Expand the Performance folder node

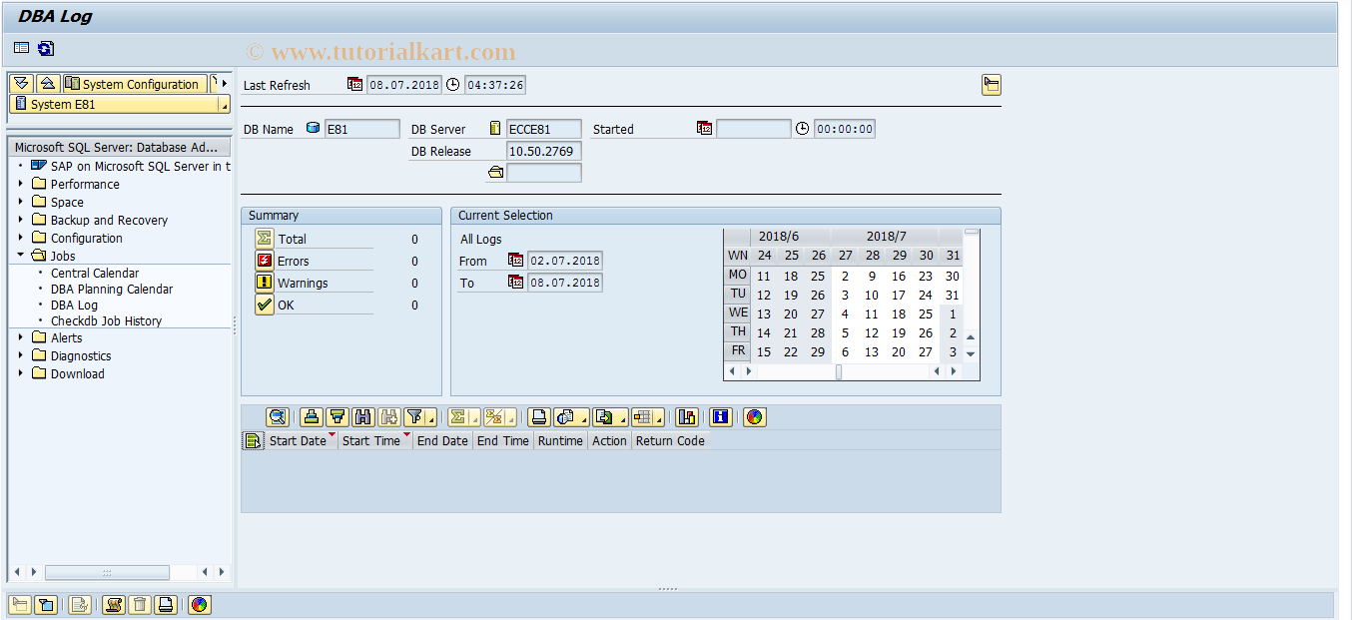click(20, 184)
